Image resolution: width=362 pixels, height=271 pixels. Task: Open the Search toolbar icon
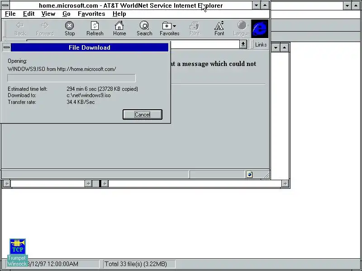point(144,28)
